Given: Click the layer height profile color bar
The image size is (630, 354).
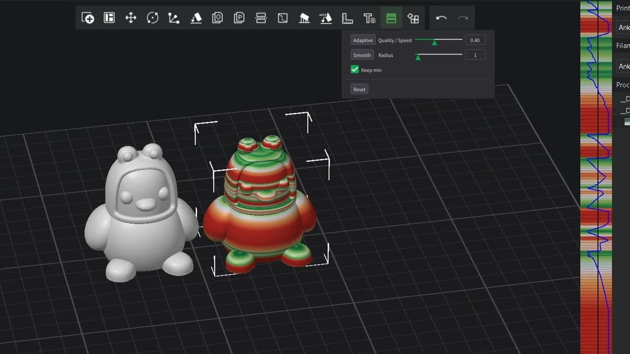Looking at the screenshot, I should [596, 177].
